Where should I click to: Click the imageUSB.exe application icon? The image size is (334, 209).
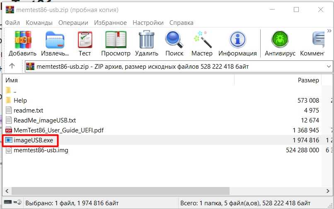coord(9,140)
